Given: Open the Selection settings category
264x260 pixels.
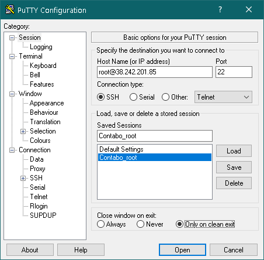Looking at the screenshot, I should (x=43, y=131).
